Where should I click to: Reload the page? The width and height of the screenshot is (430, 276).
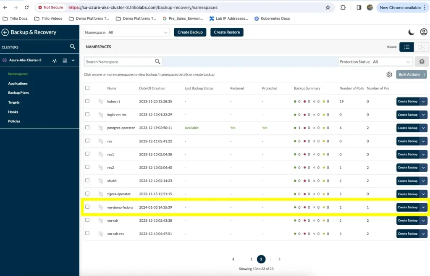(x=26, y=8)
